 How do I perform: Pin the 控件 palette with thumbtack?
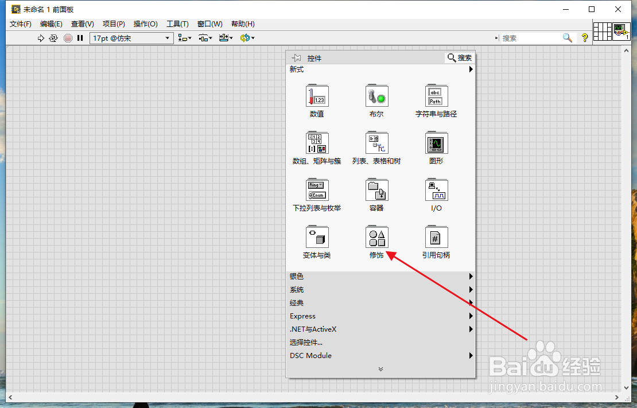pos(297,58)
